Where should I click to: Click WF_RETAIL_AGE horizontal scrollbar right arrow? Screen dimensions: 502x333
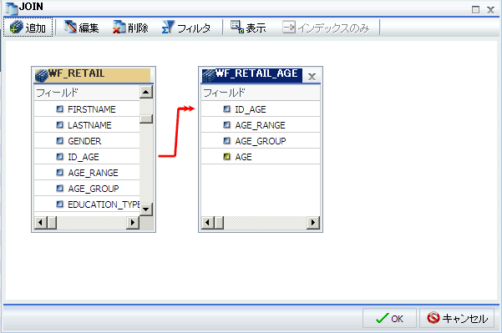point(313,222)
